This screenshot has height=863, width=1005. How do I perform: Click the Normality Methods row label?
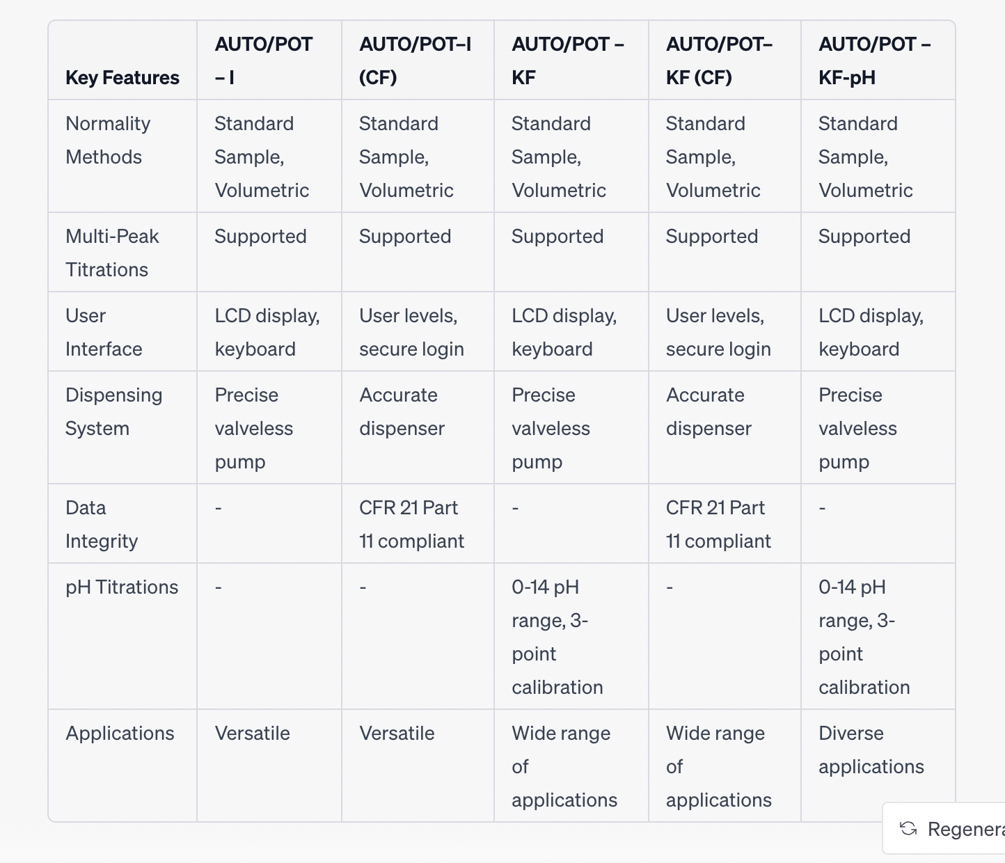tap(108, 140)
